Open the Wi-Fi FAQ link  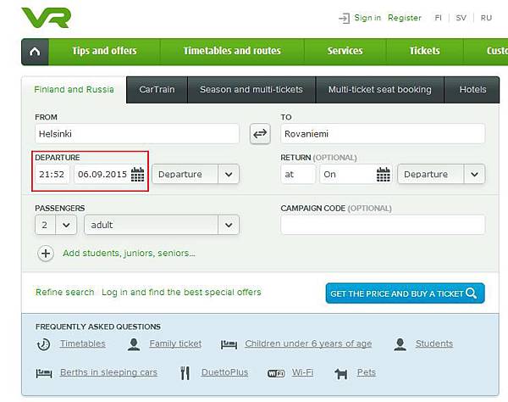302,372
